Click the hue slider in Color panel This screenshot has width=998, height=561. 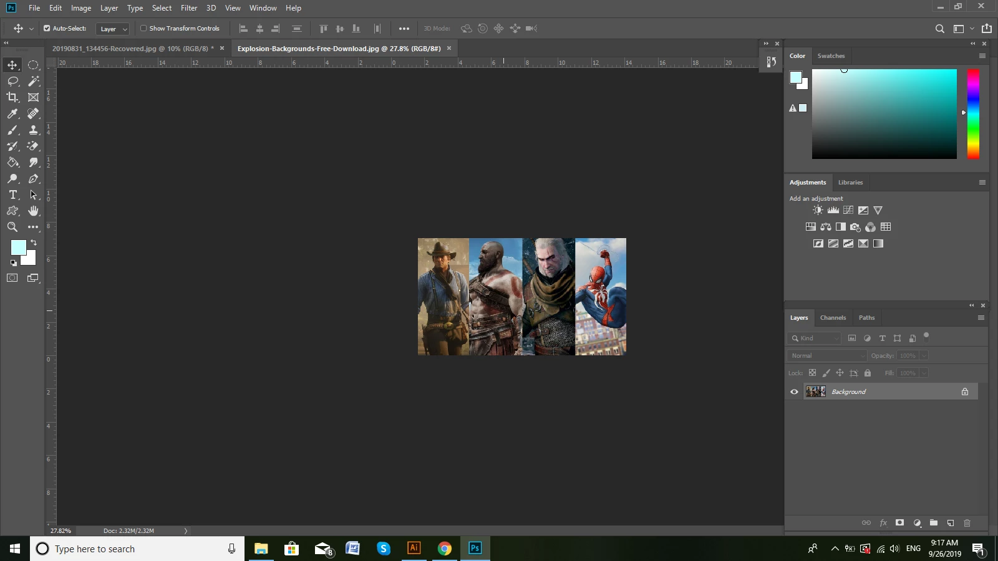point(973,114)
